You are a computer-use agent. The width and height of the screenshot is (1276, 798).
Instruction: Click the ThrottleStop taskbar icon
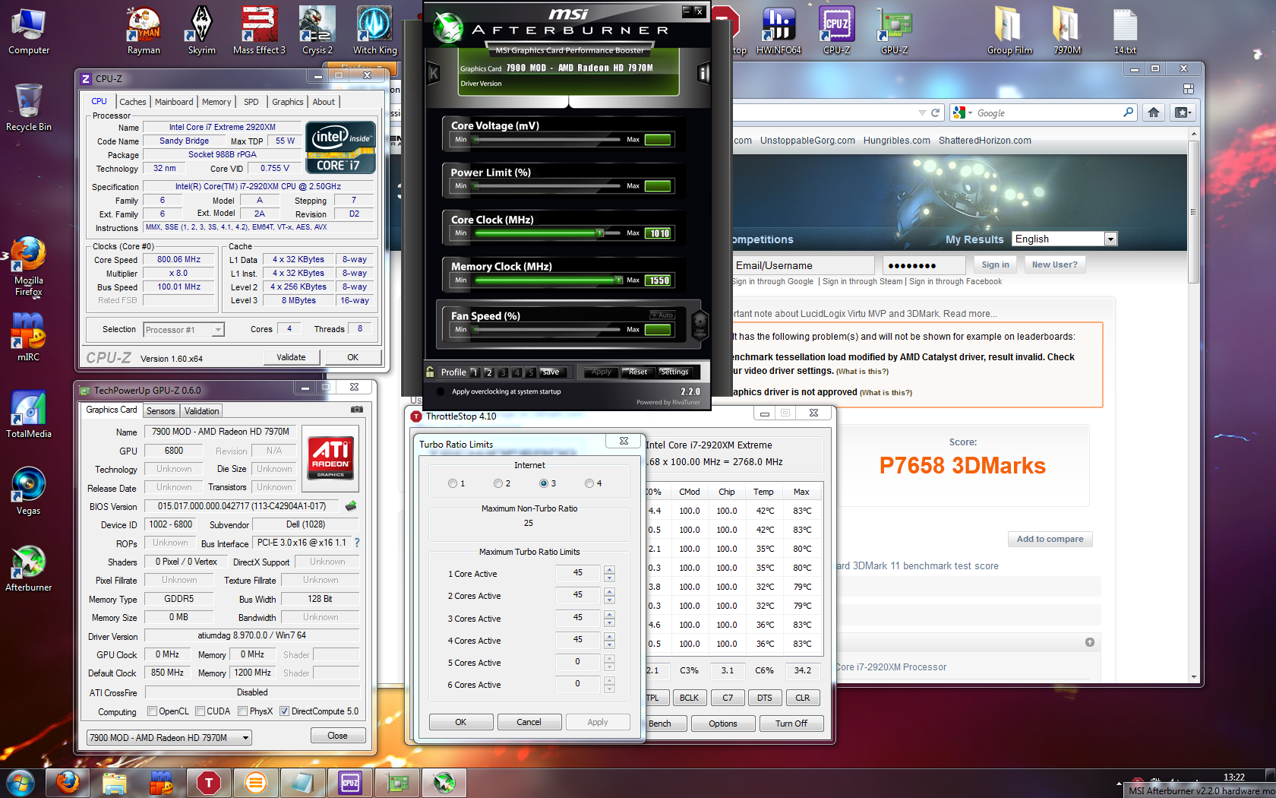click(209, 782)
